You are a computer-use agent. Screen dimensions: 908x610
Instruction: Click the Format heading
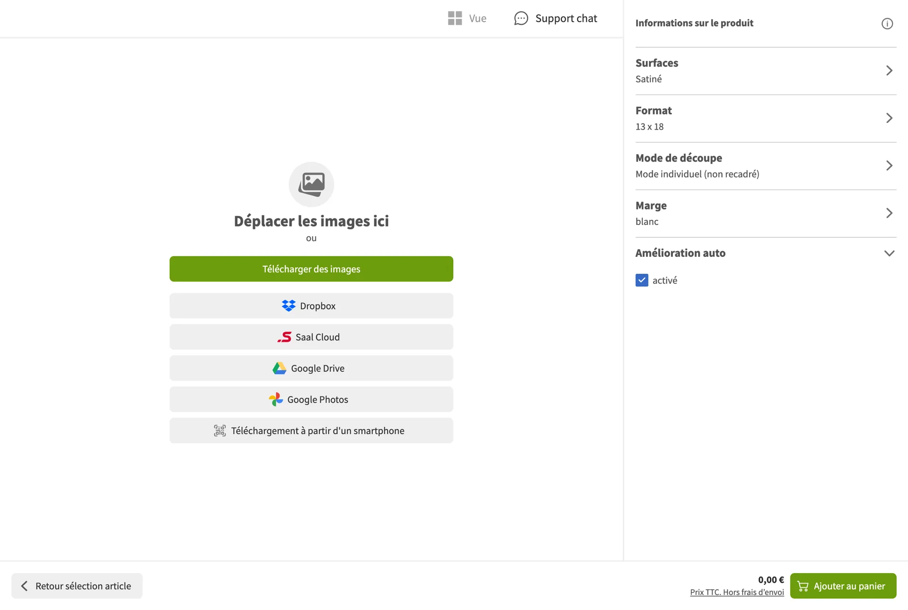pos(654,111)
